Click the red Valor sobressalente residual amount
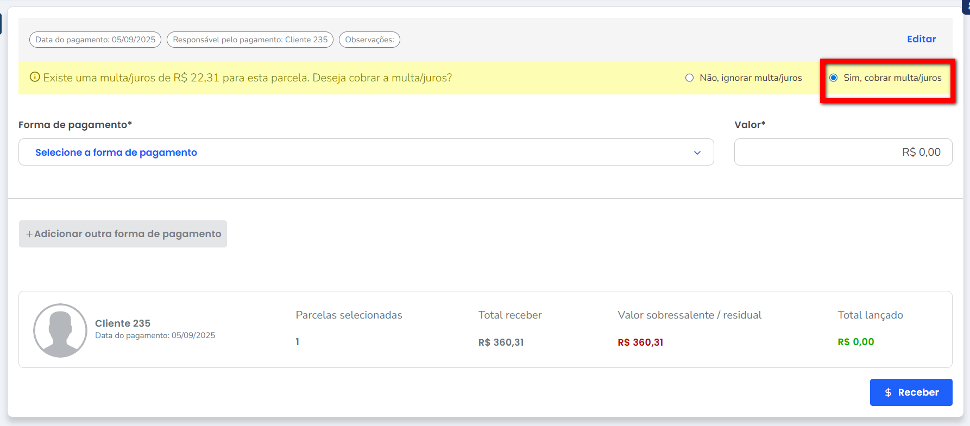970x426 pixels. (640, 342)
